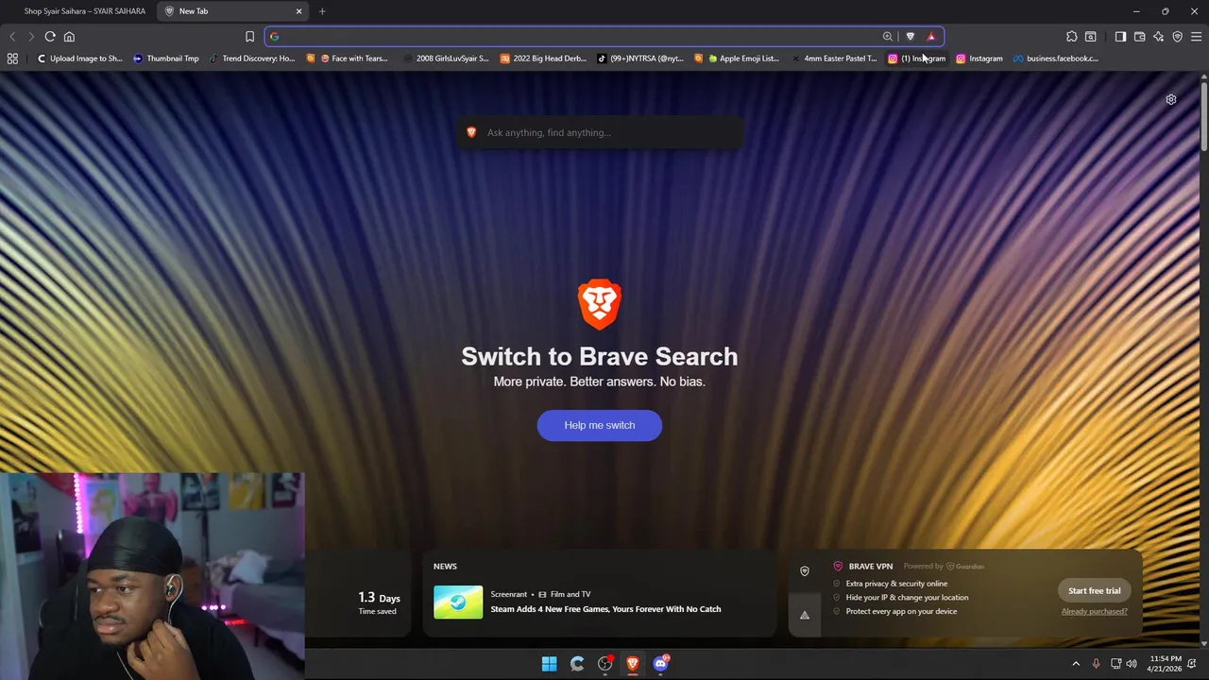Open 2008 GirlsLuvSyair bookmark
Viewport: 1209px width, 680px height.
click(x=446, y=59)
